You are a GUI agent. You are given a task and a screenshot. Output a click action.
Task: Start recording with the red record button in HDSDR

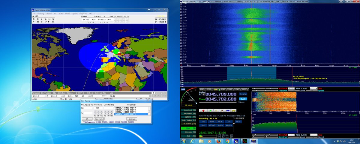tap(203, 111)
